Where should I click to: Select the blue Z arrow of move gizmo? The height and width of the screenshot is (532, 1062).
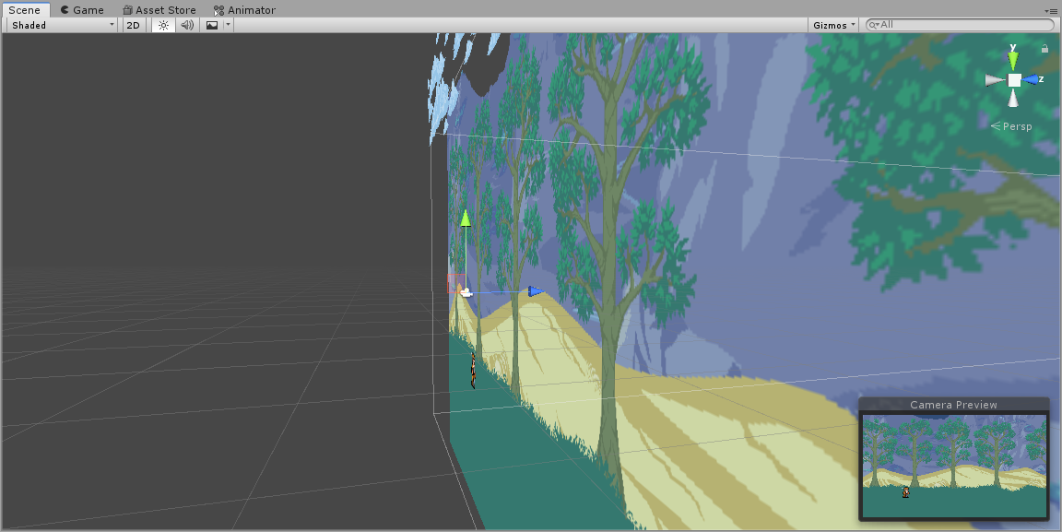(535, 291)
